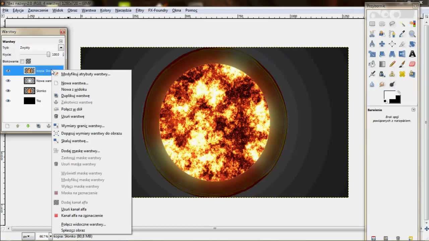Select the Heal tool
429x241 pixels.
coord(402,74)
